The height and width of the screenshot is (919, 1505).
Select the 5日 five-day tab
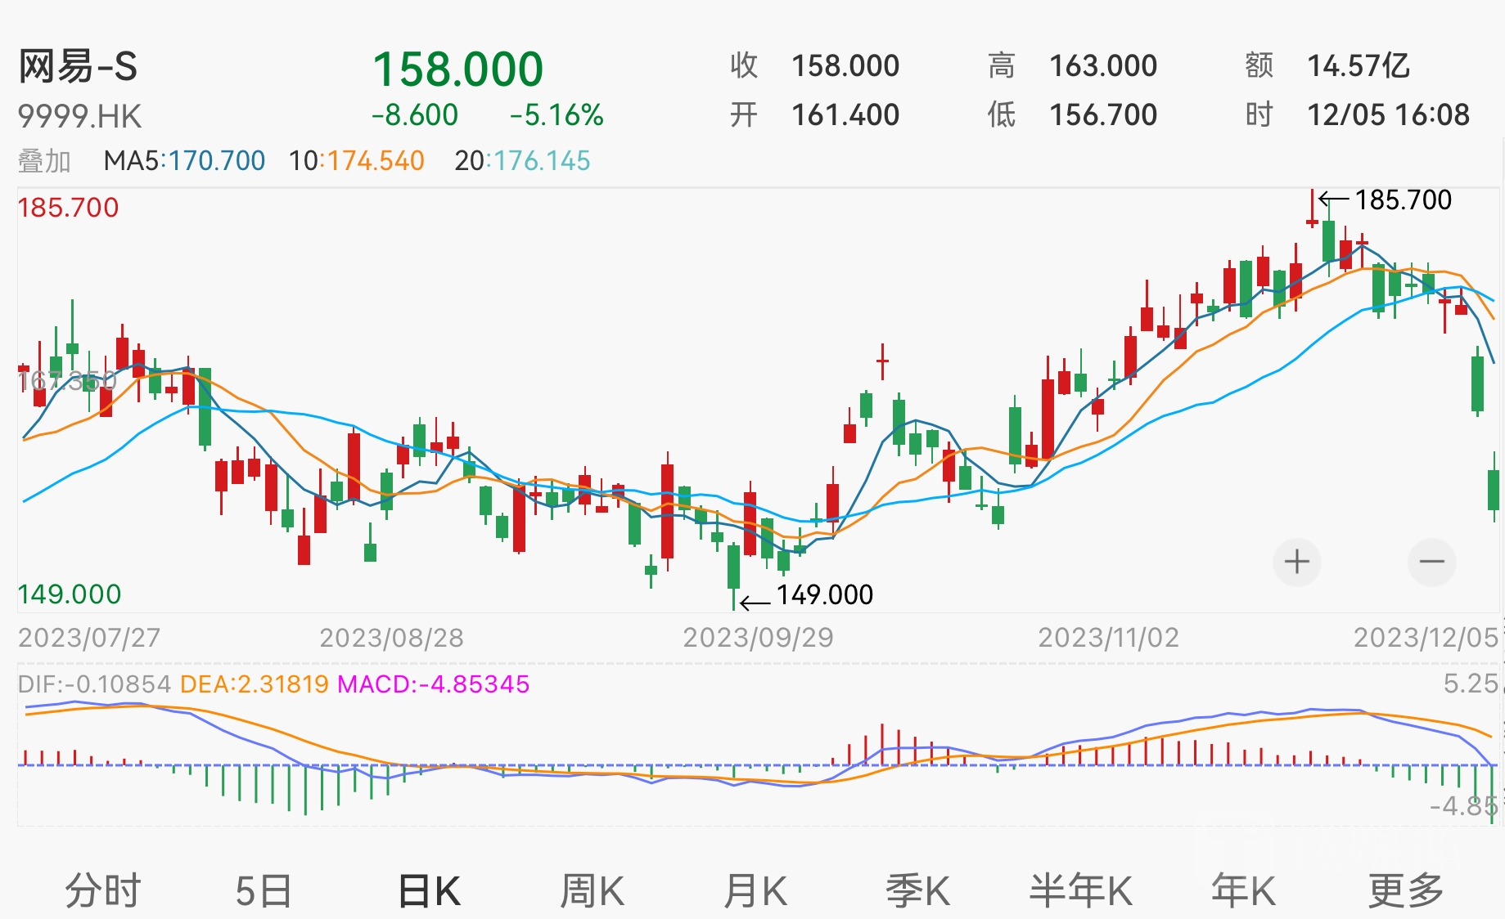[x=264, y=890]
